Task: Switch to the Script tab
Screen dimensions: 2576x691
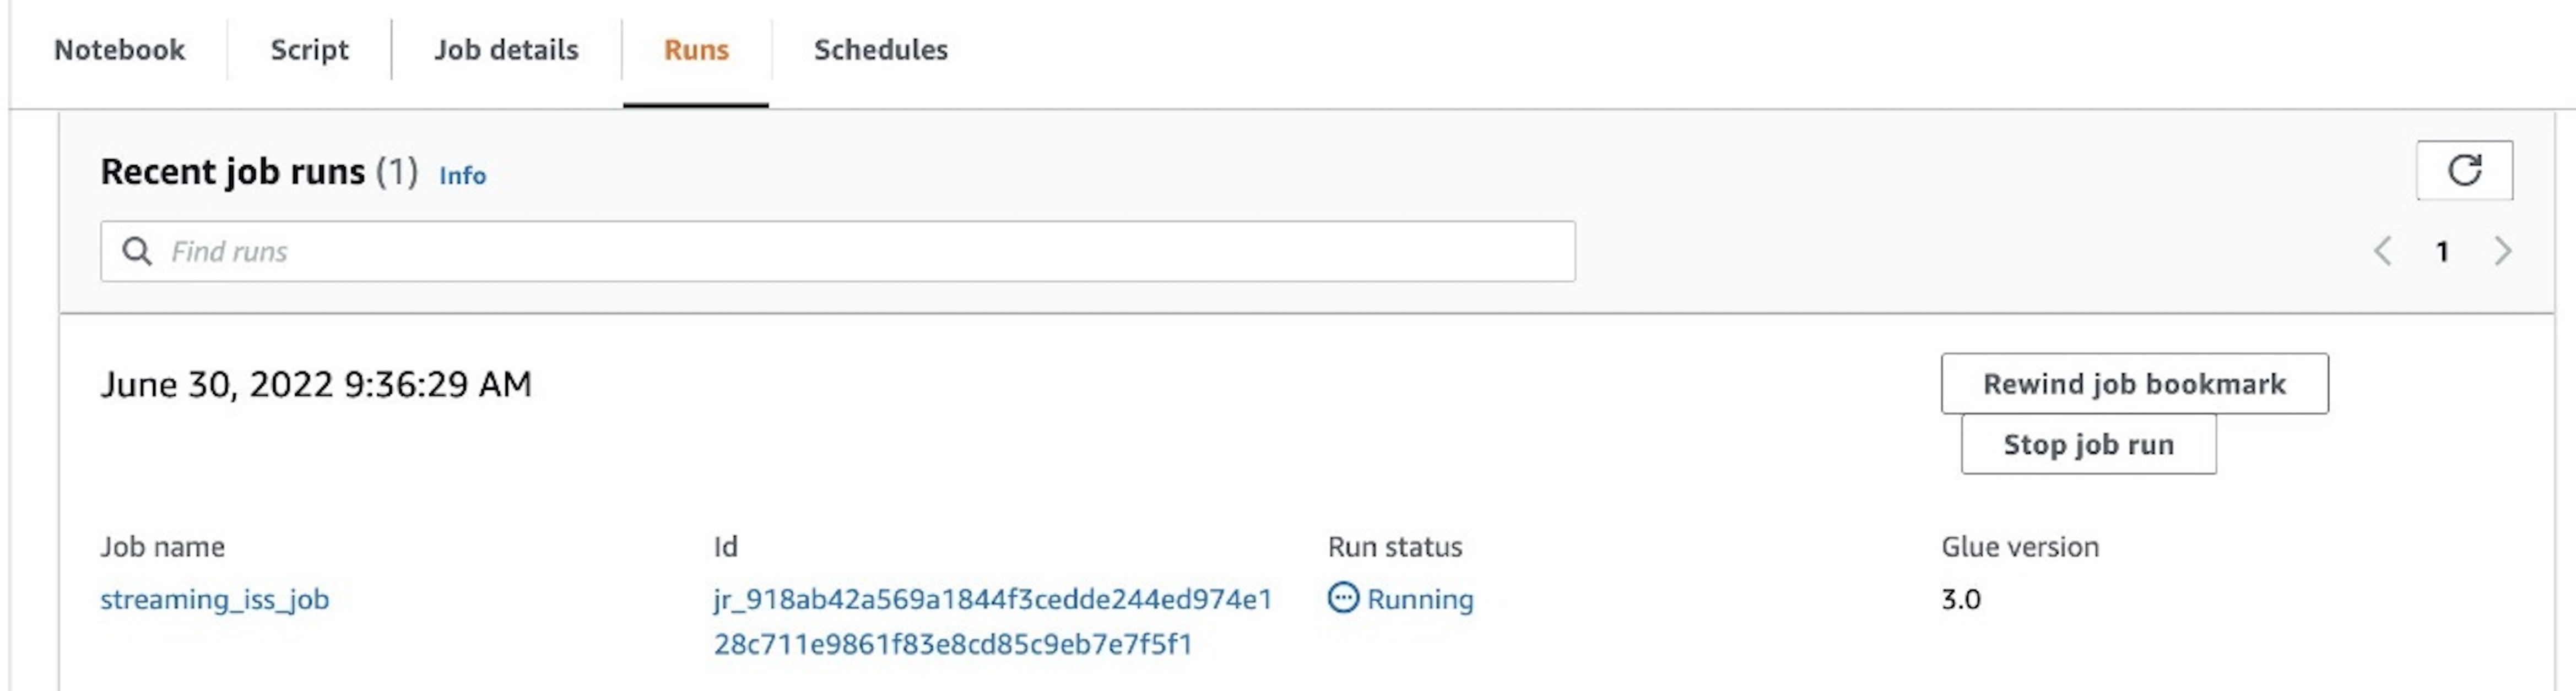Action: tap(309, 50)
